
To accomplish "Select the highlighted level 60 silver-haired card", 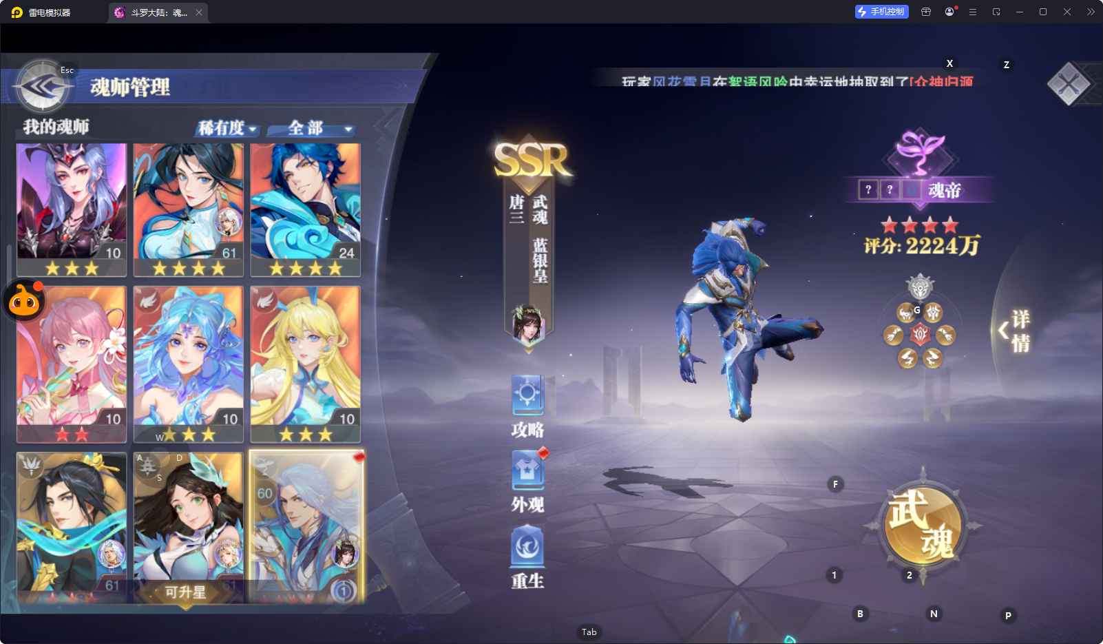I will coord(306,528).
